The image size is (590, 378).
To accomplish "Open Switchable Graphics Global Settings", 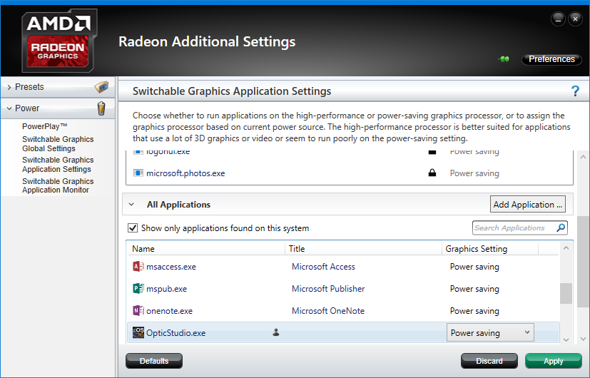I will [x=58, y=143].
